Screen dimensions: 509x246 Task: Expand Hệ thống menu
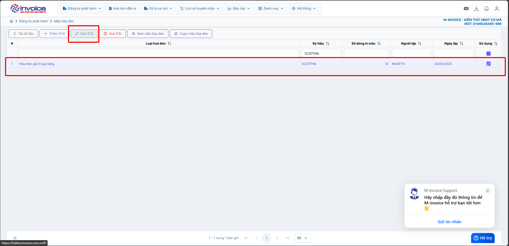point(304,8)
